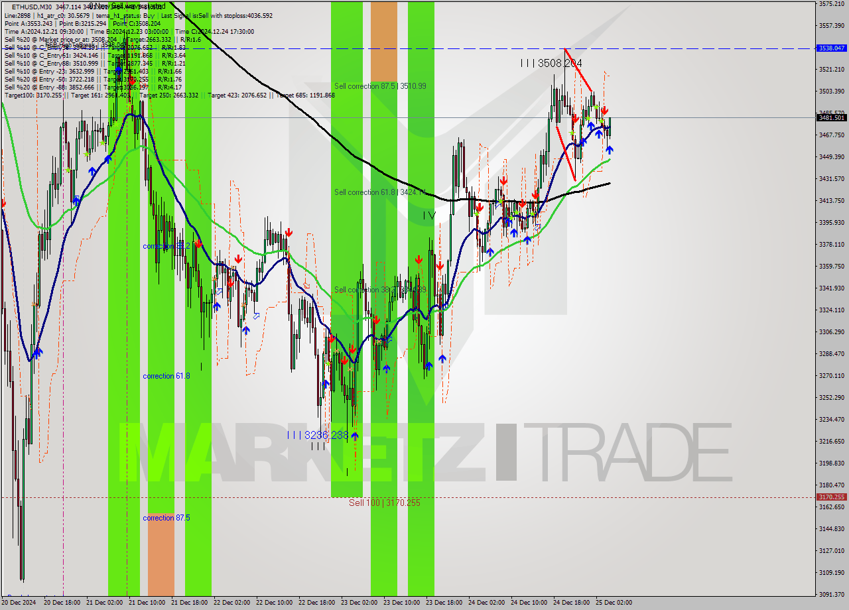
Task: Click price axis value 3413.750
Action: [x=831, y=201]
